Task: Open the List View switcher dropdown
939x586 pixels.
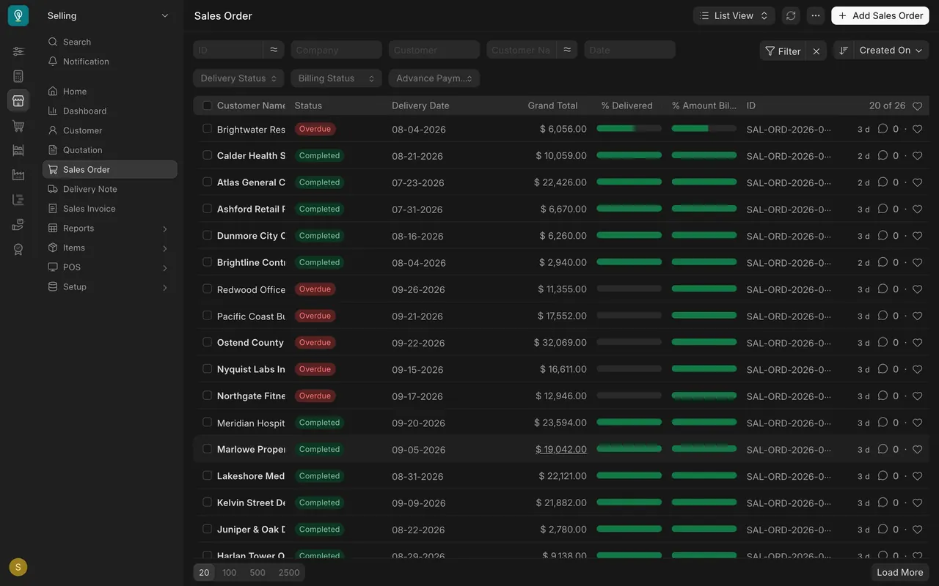Action: click(734, 15)
